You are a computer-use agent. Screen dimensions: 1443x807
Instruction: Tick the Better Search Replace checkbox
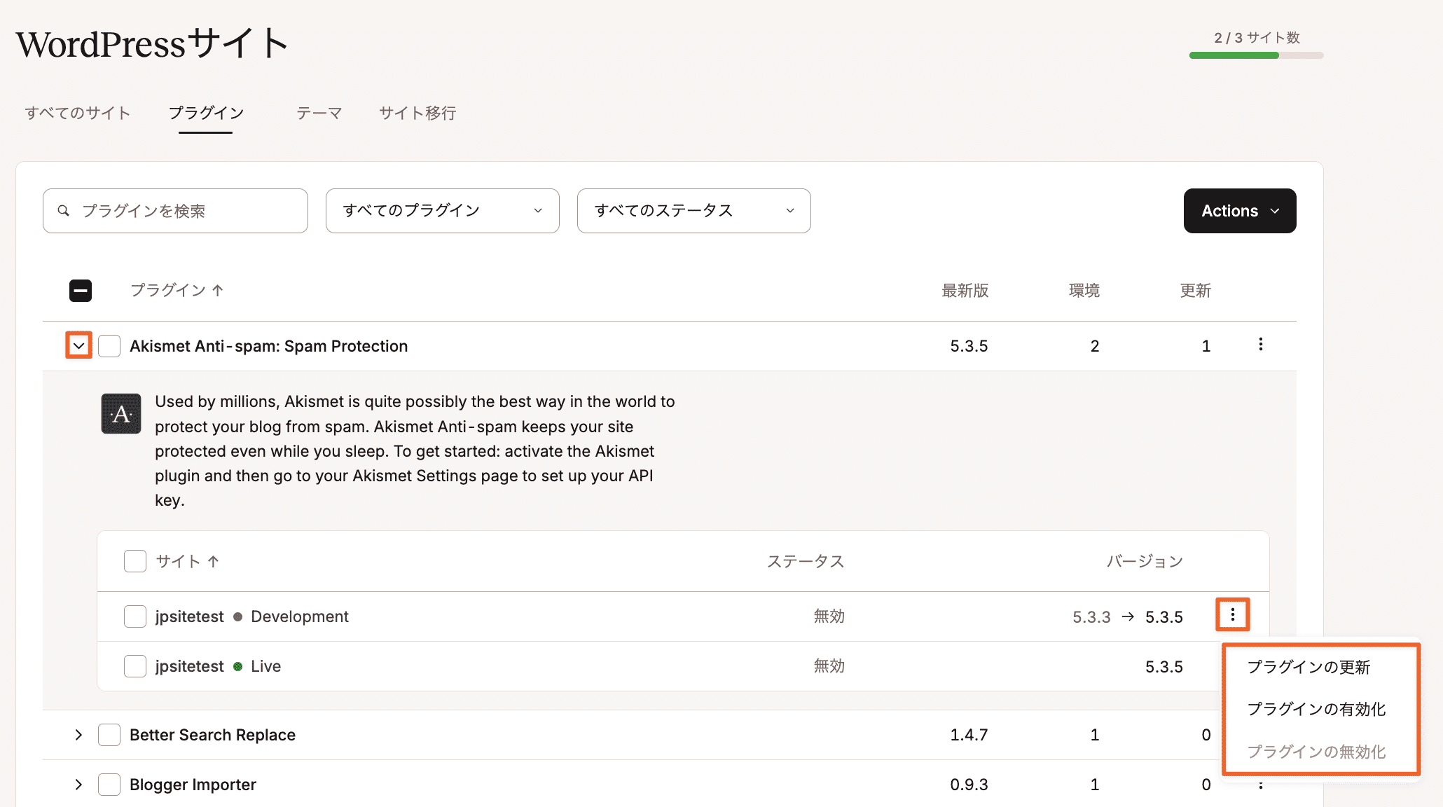pos(109,735)
